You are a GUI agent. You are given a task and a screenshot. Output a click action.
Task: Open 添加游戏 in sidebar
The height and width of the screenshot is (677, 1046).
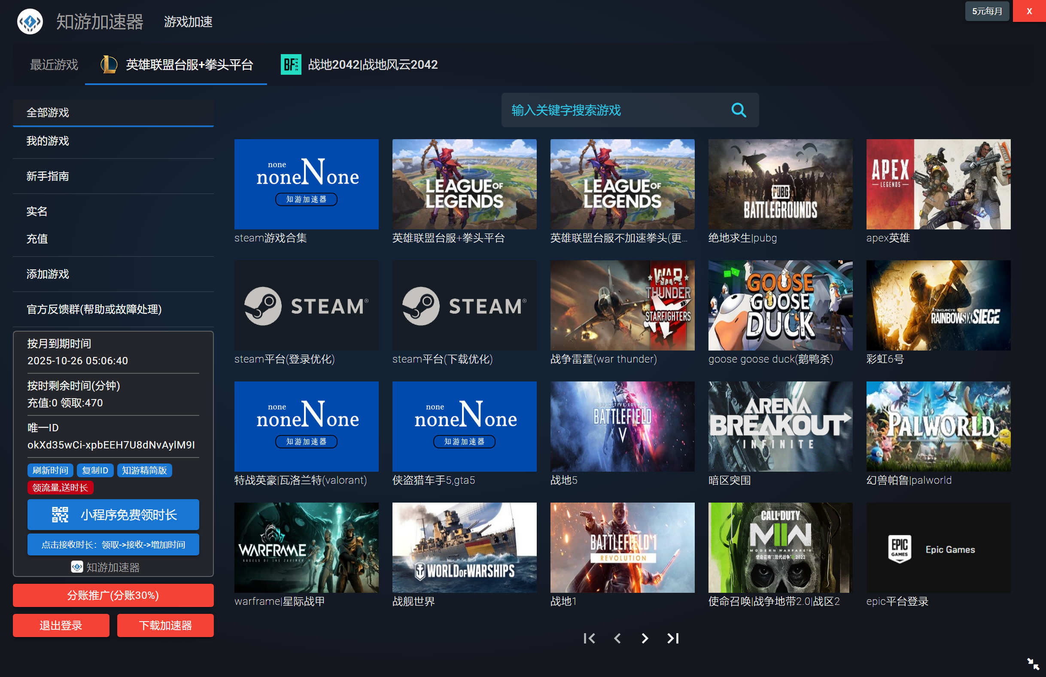click(113, 274)
